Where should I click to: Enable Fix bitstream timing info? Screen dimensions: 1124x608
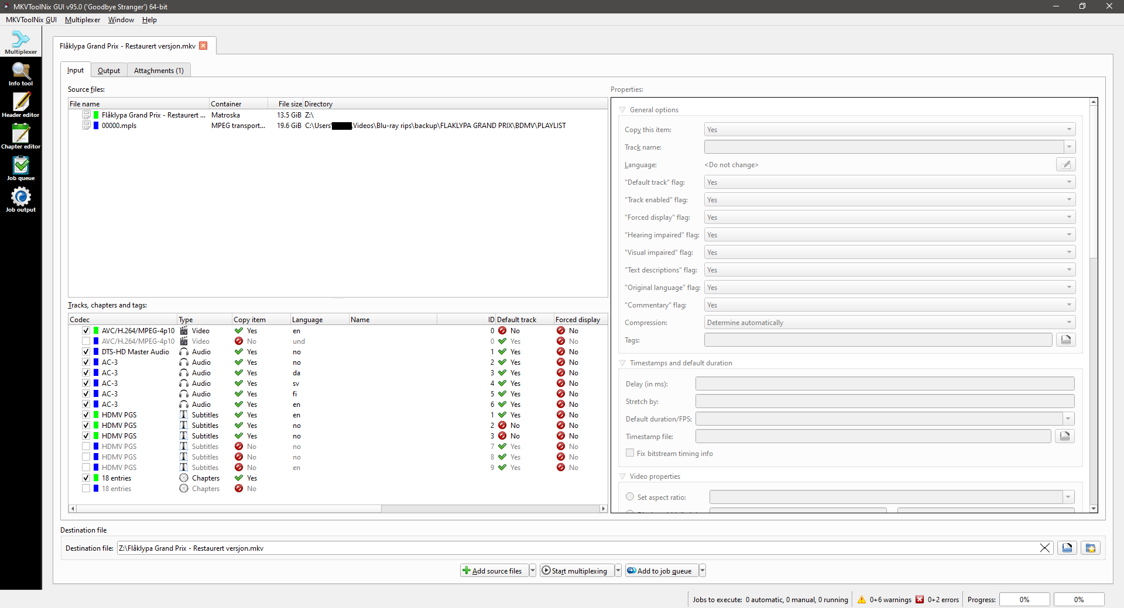pyautogui.click(x=630, y=453)
